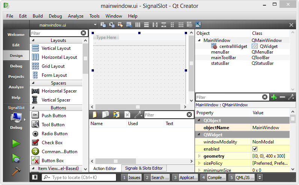This screenshot has width=299, height=185.
Task: Remove dynamic property with minus icon
Action: [x=282, y=97]
